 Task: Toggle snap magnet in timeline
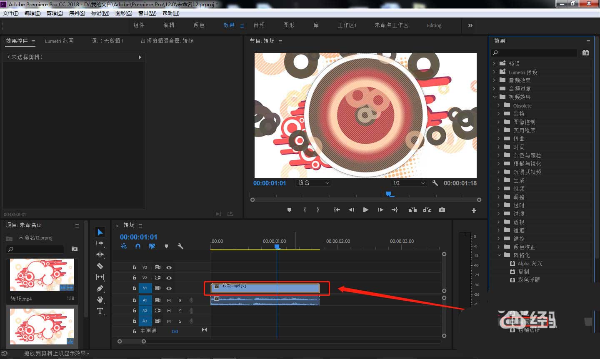pyautogui.click(x=138, y=246)
